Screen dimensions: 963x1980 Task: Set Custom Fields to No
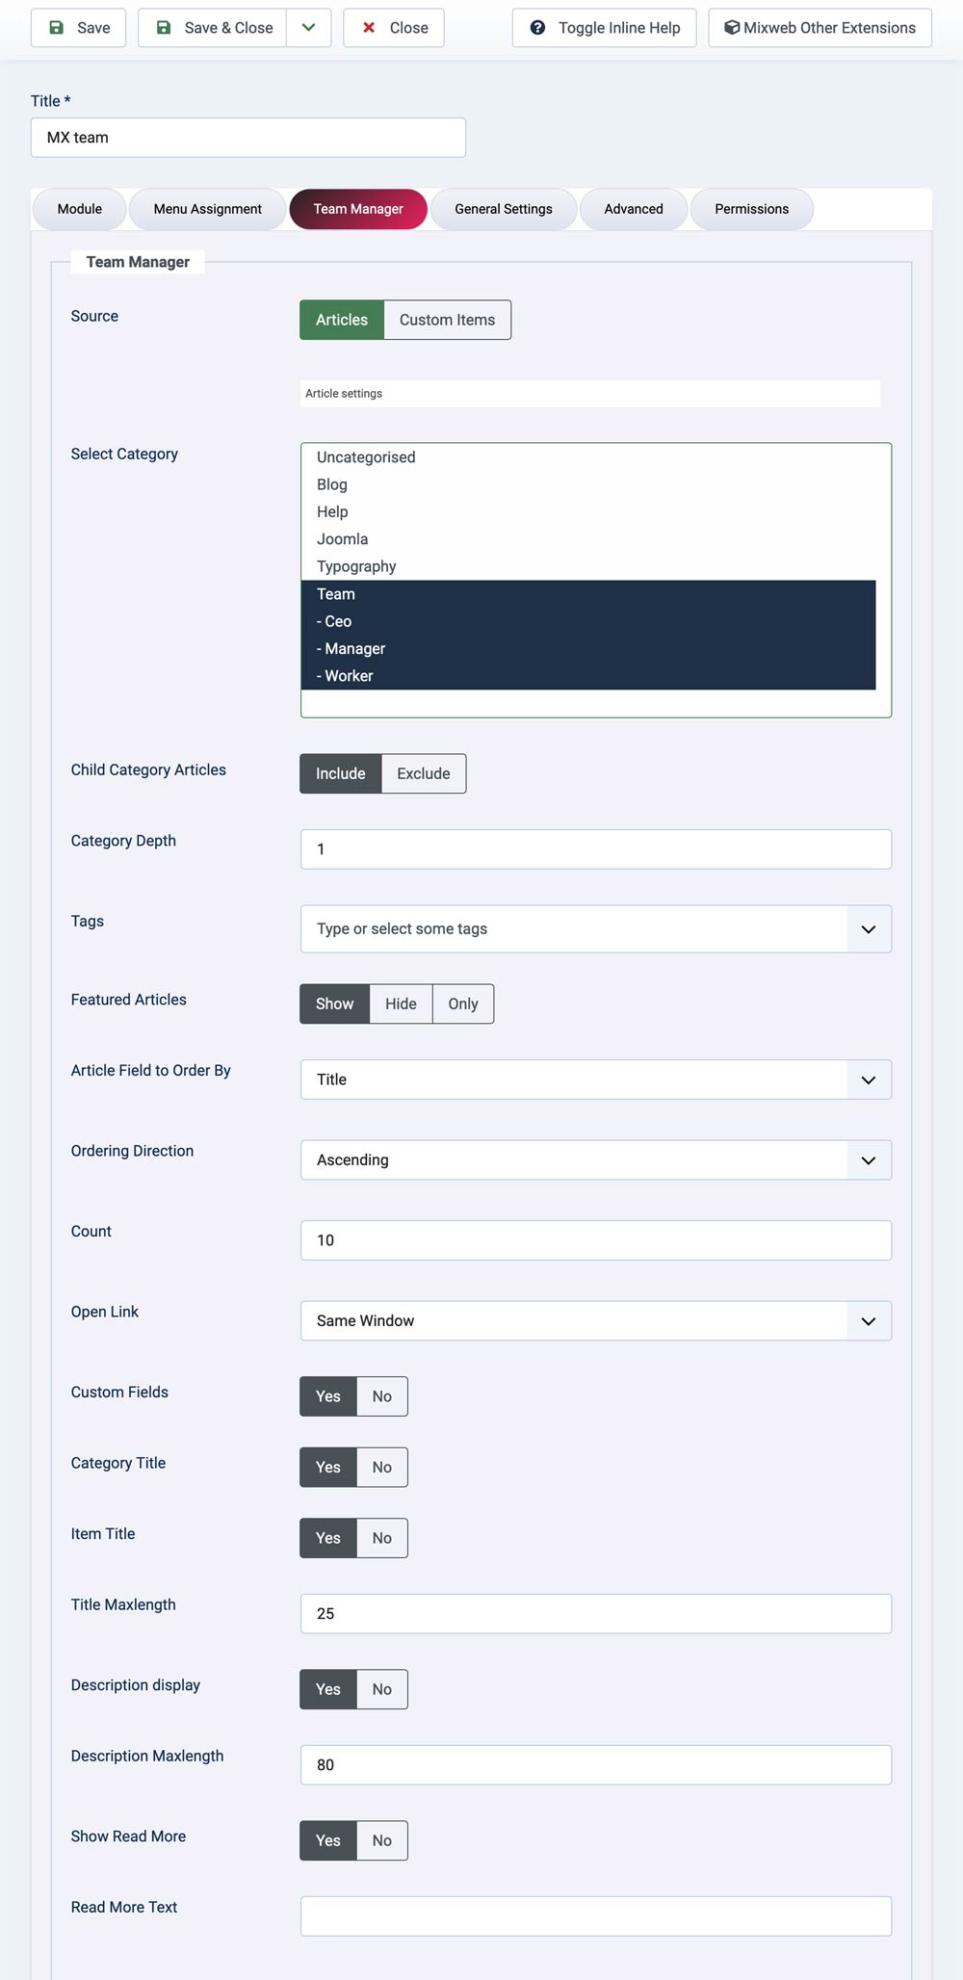point(381,1396)
